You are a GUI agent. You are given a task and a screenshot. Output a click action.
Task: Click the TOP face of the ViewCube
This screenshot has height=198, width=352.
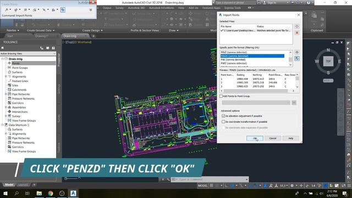coord(328,61)
